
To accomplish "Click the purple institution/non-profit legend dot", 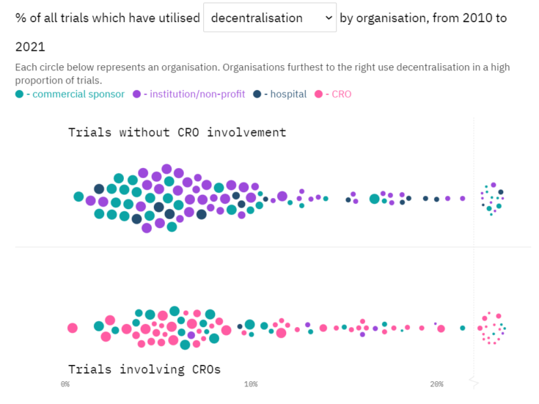I will 137,94.
